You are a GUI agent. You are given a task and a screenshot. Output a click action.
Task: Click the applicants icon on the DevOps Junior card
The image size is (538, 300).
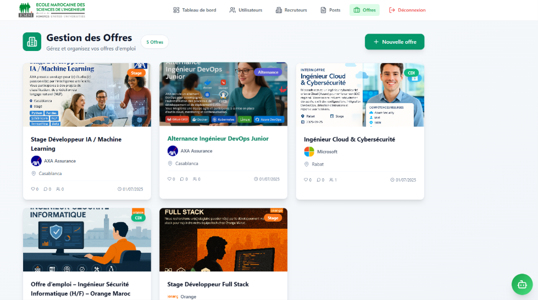point(195,179)
